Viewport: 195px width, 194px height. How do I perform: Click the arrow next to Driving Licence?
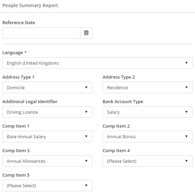(x=86, y=112)
